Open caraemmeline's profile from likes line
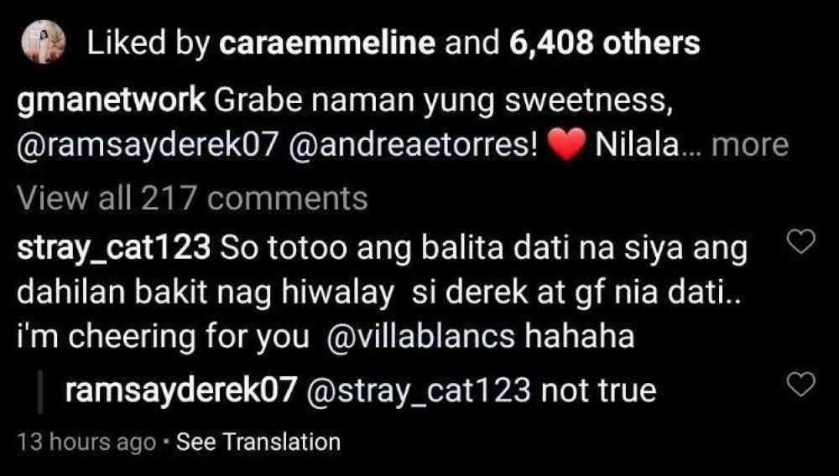This screenshot has height=476, width=839. click(327, 43)
